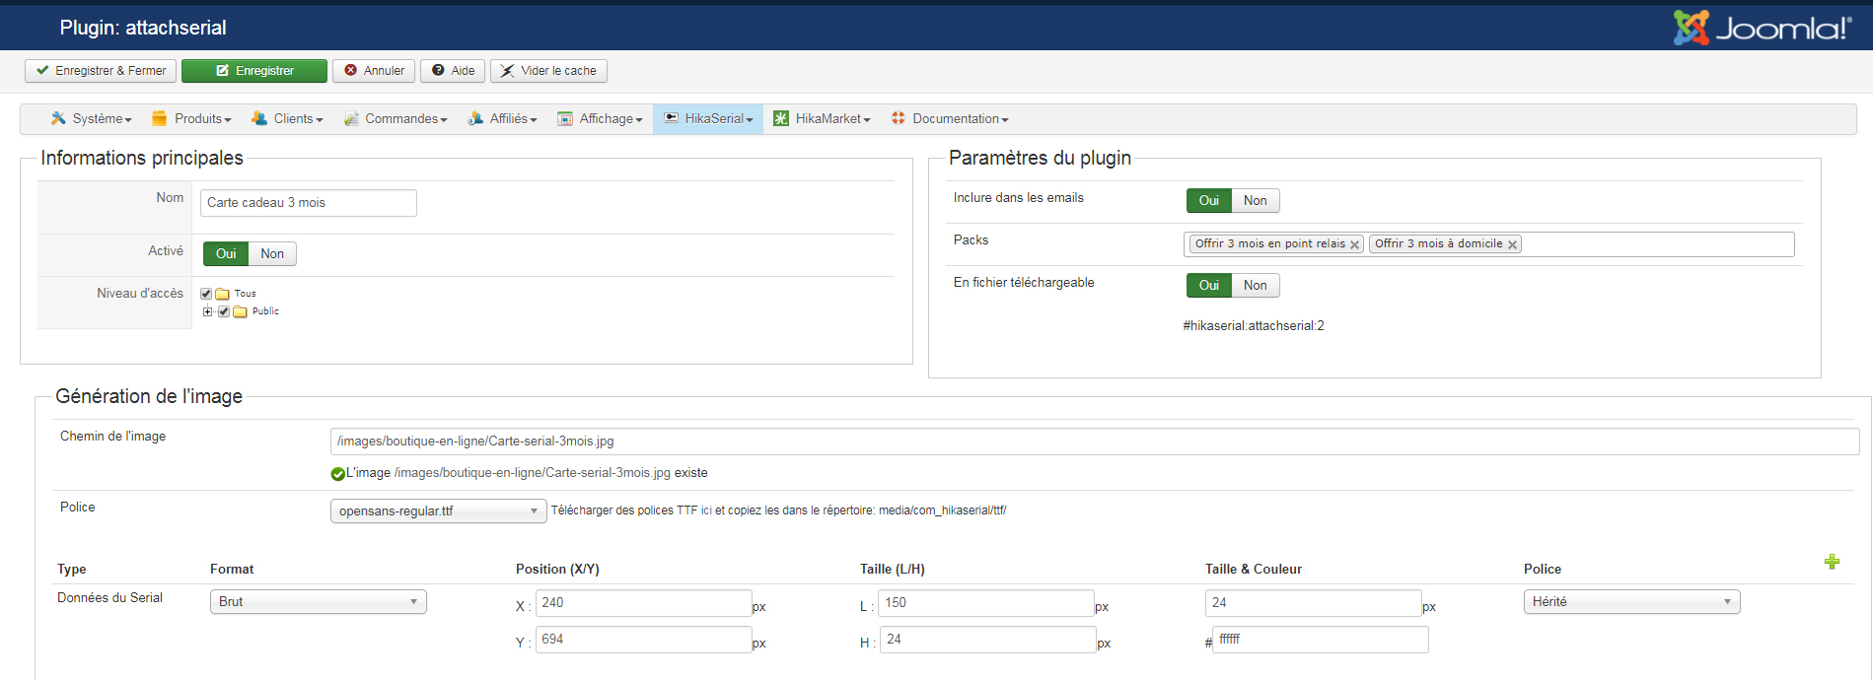Click the Système wrench icon

pyautogui.click(x=59, y=118)
